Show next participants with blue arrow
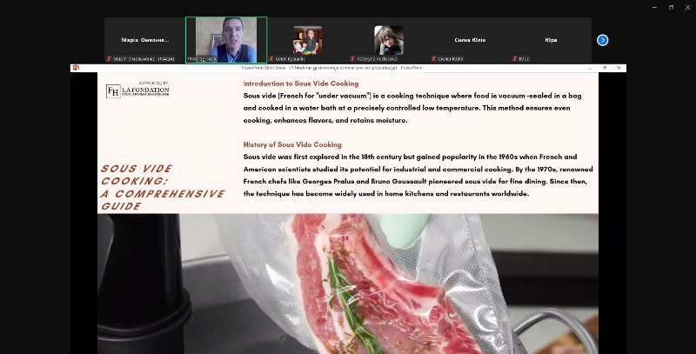 (602, 40)
